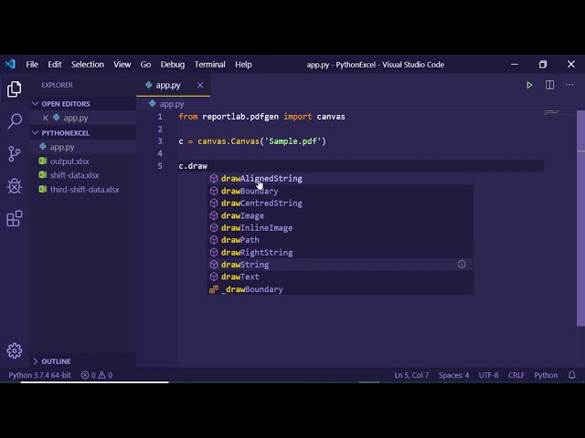Change file encoding UTF-8

(x=488, y=375)
